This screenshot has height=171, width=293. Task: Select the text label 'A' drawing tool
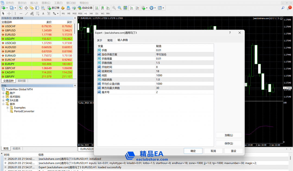click(43, 13)
